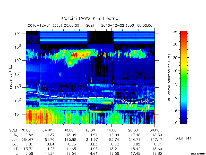Click the Lon value "347.17"
This screenshot has height=155, width=206.
(x=156, y=139)
